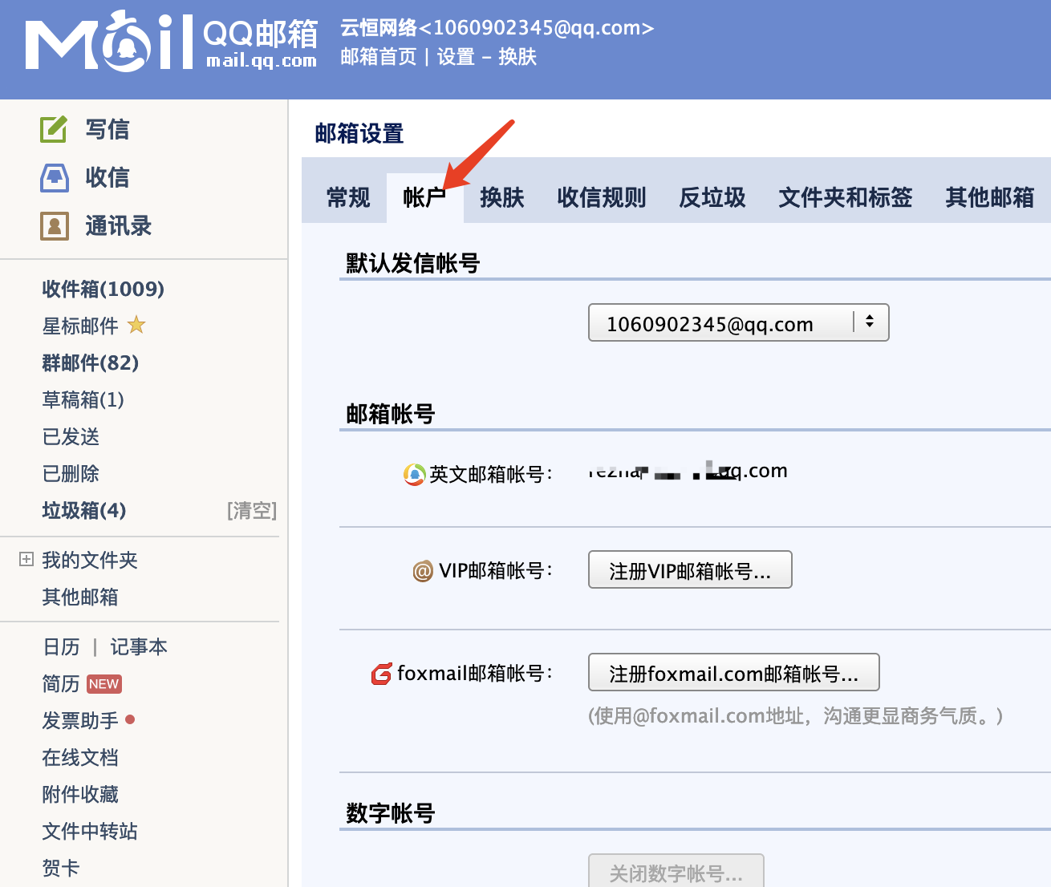
Task: Go to the 收信规则 tab
Action: click(602, 197)
